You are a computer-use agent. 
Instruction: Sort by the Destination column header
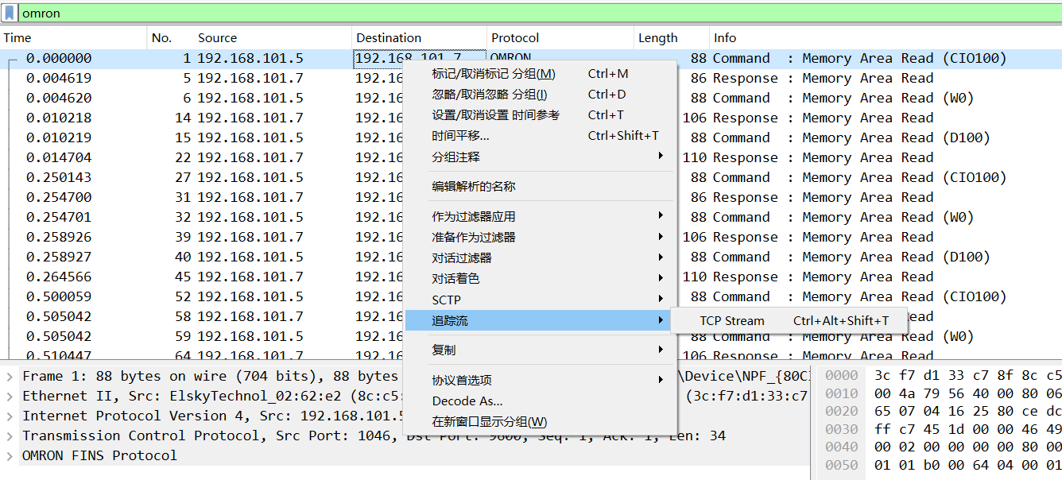419,37
